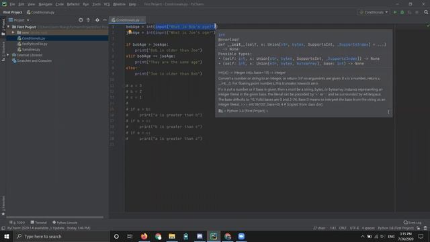Open the documentation popup three-dot options
The width and height of the screenshot is (430, 242).
coord(388,112)
